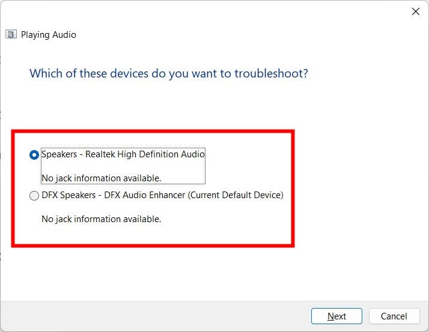Click the words 'DFX Speakers' in the second option
This screenshot has height=332, width=429.
pos(68,195)
